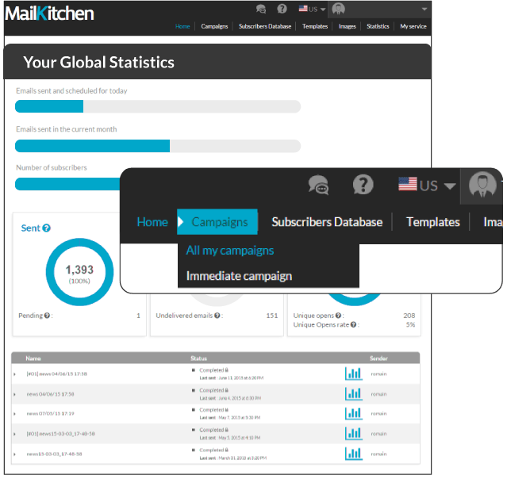507x479 pixels.
Task: Click the lock icon on June 4 Completed status
Action: point(227,390)
